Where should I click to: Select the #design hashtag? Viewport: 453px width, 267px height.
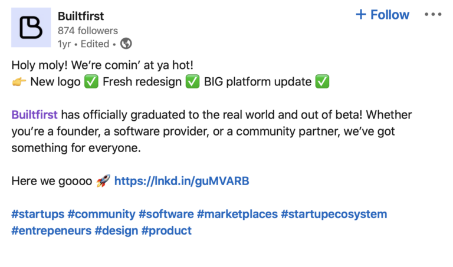(x=116, y=230)
